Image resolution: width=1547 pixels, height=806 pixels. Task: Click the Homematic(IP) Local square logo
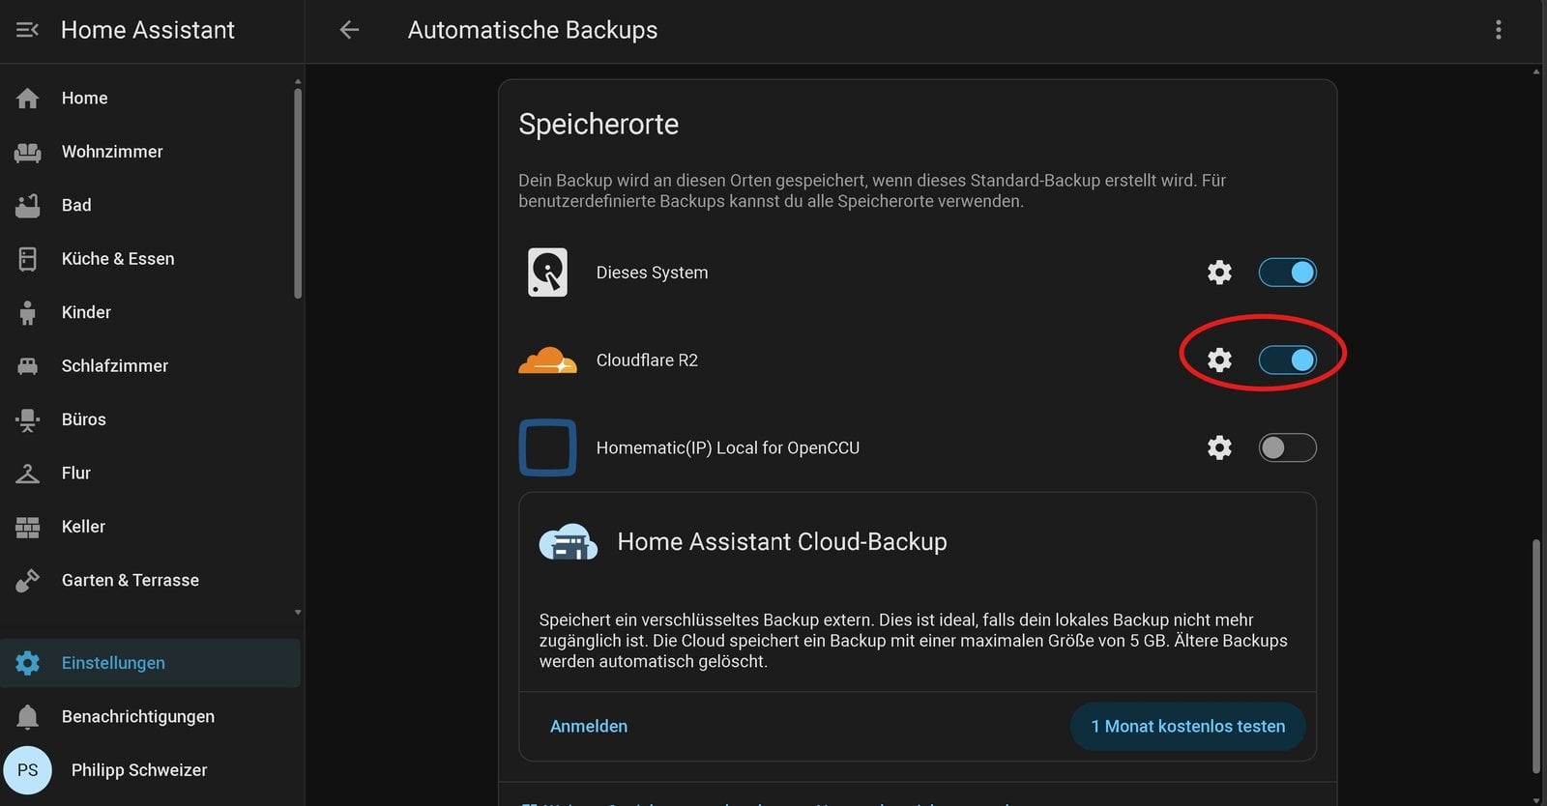pyautogui.click(x=547, y=447)
